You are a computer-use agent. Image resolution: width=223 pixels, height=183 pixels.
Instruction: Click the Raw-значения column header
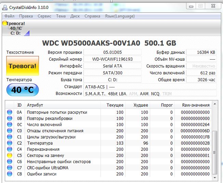pyautogui.click(x=193, y=105)
